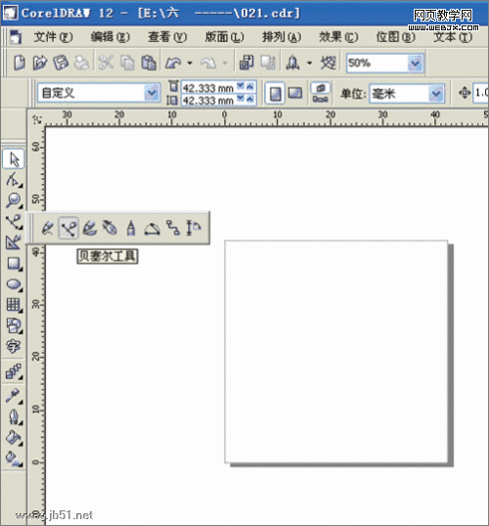
Task: Select the Fill bucket tool
Action: click(x=14, y=438)
